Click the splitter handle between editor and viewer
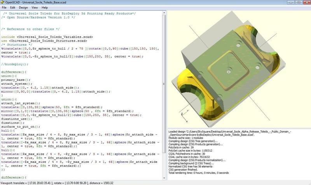 click(167, 95)
